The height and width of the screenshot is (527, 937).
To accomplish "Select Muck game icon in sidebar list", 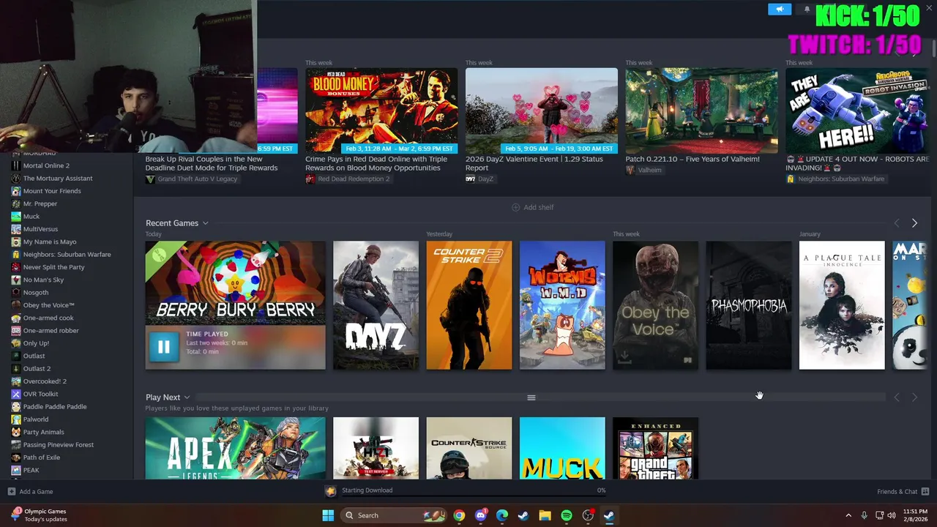I will (16, 216).
